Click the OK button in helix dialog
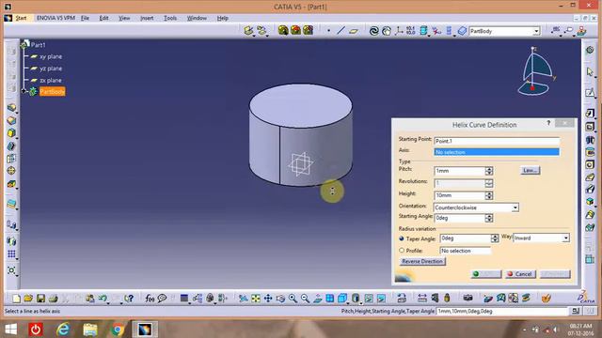 [x=486, y=274]
